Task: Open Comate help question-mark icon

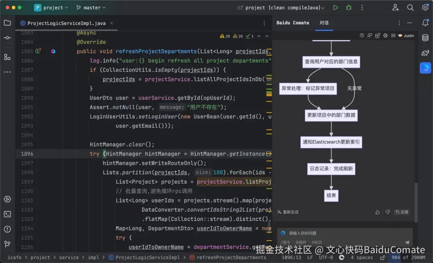Action: click(x=362, y=35)
